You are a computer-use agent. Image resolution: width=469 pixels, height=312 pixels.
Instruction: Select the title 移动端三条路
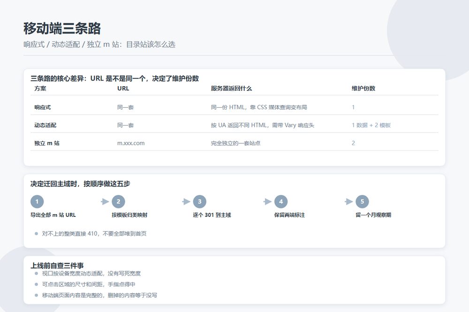62,29
